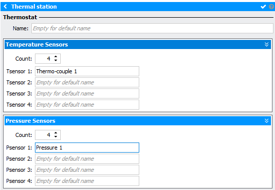The height and width of the screenshot is (190, 275).
Task: Focus the Tsensor 2 name field
Action: click(x=87, y=82)
